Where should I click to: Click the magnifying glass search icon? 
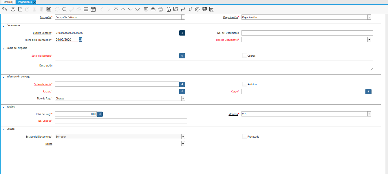pyautogui.click(x=64, y=9)
